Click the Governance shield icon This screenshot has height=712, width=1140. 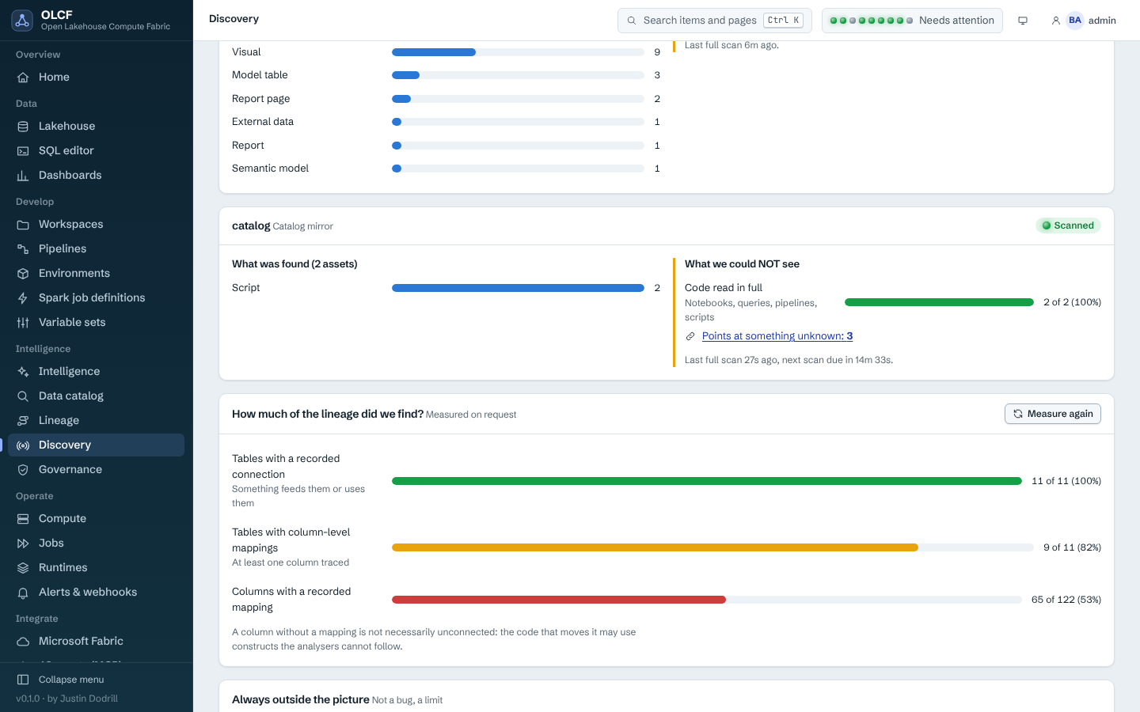23,470
